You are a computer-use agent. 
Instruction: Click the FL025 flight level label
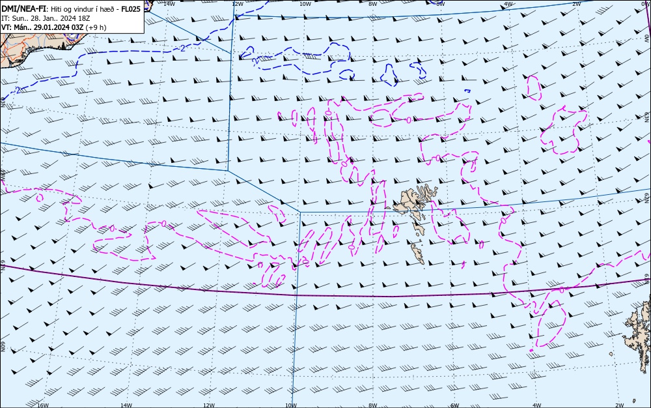[x=131, y=9]
